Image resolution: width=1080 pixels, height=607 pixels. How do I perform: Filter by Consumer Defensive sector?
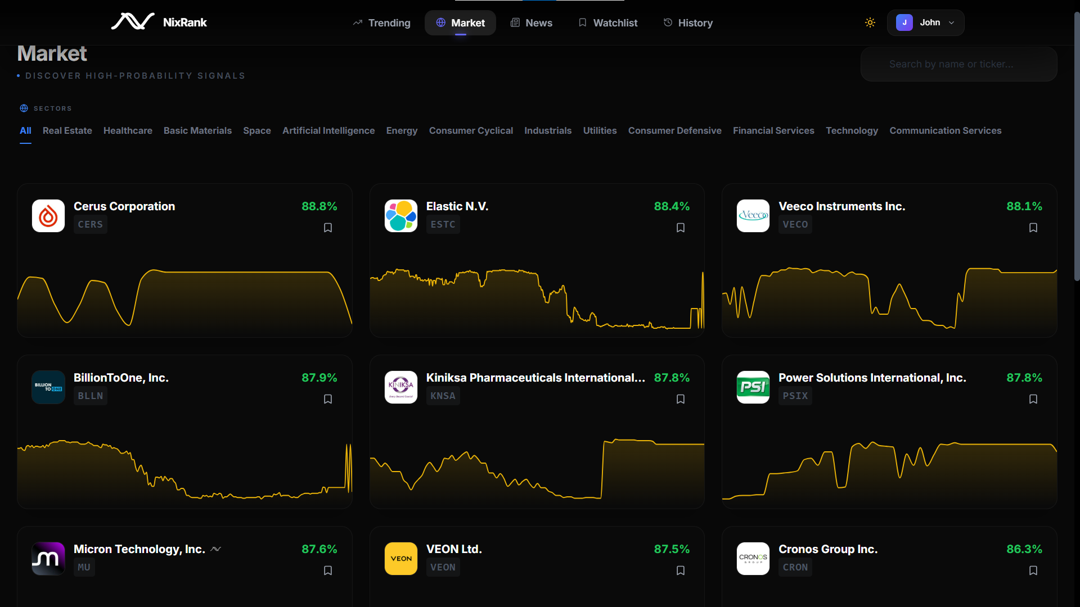click(674, 130)
